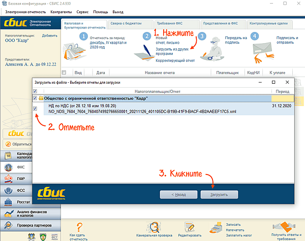Click the Назад button
The image size is (305, 241).
tap(178, 194)
